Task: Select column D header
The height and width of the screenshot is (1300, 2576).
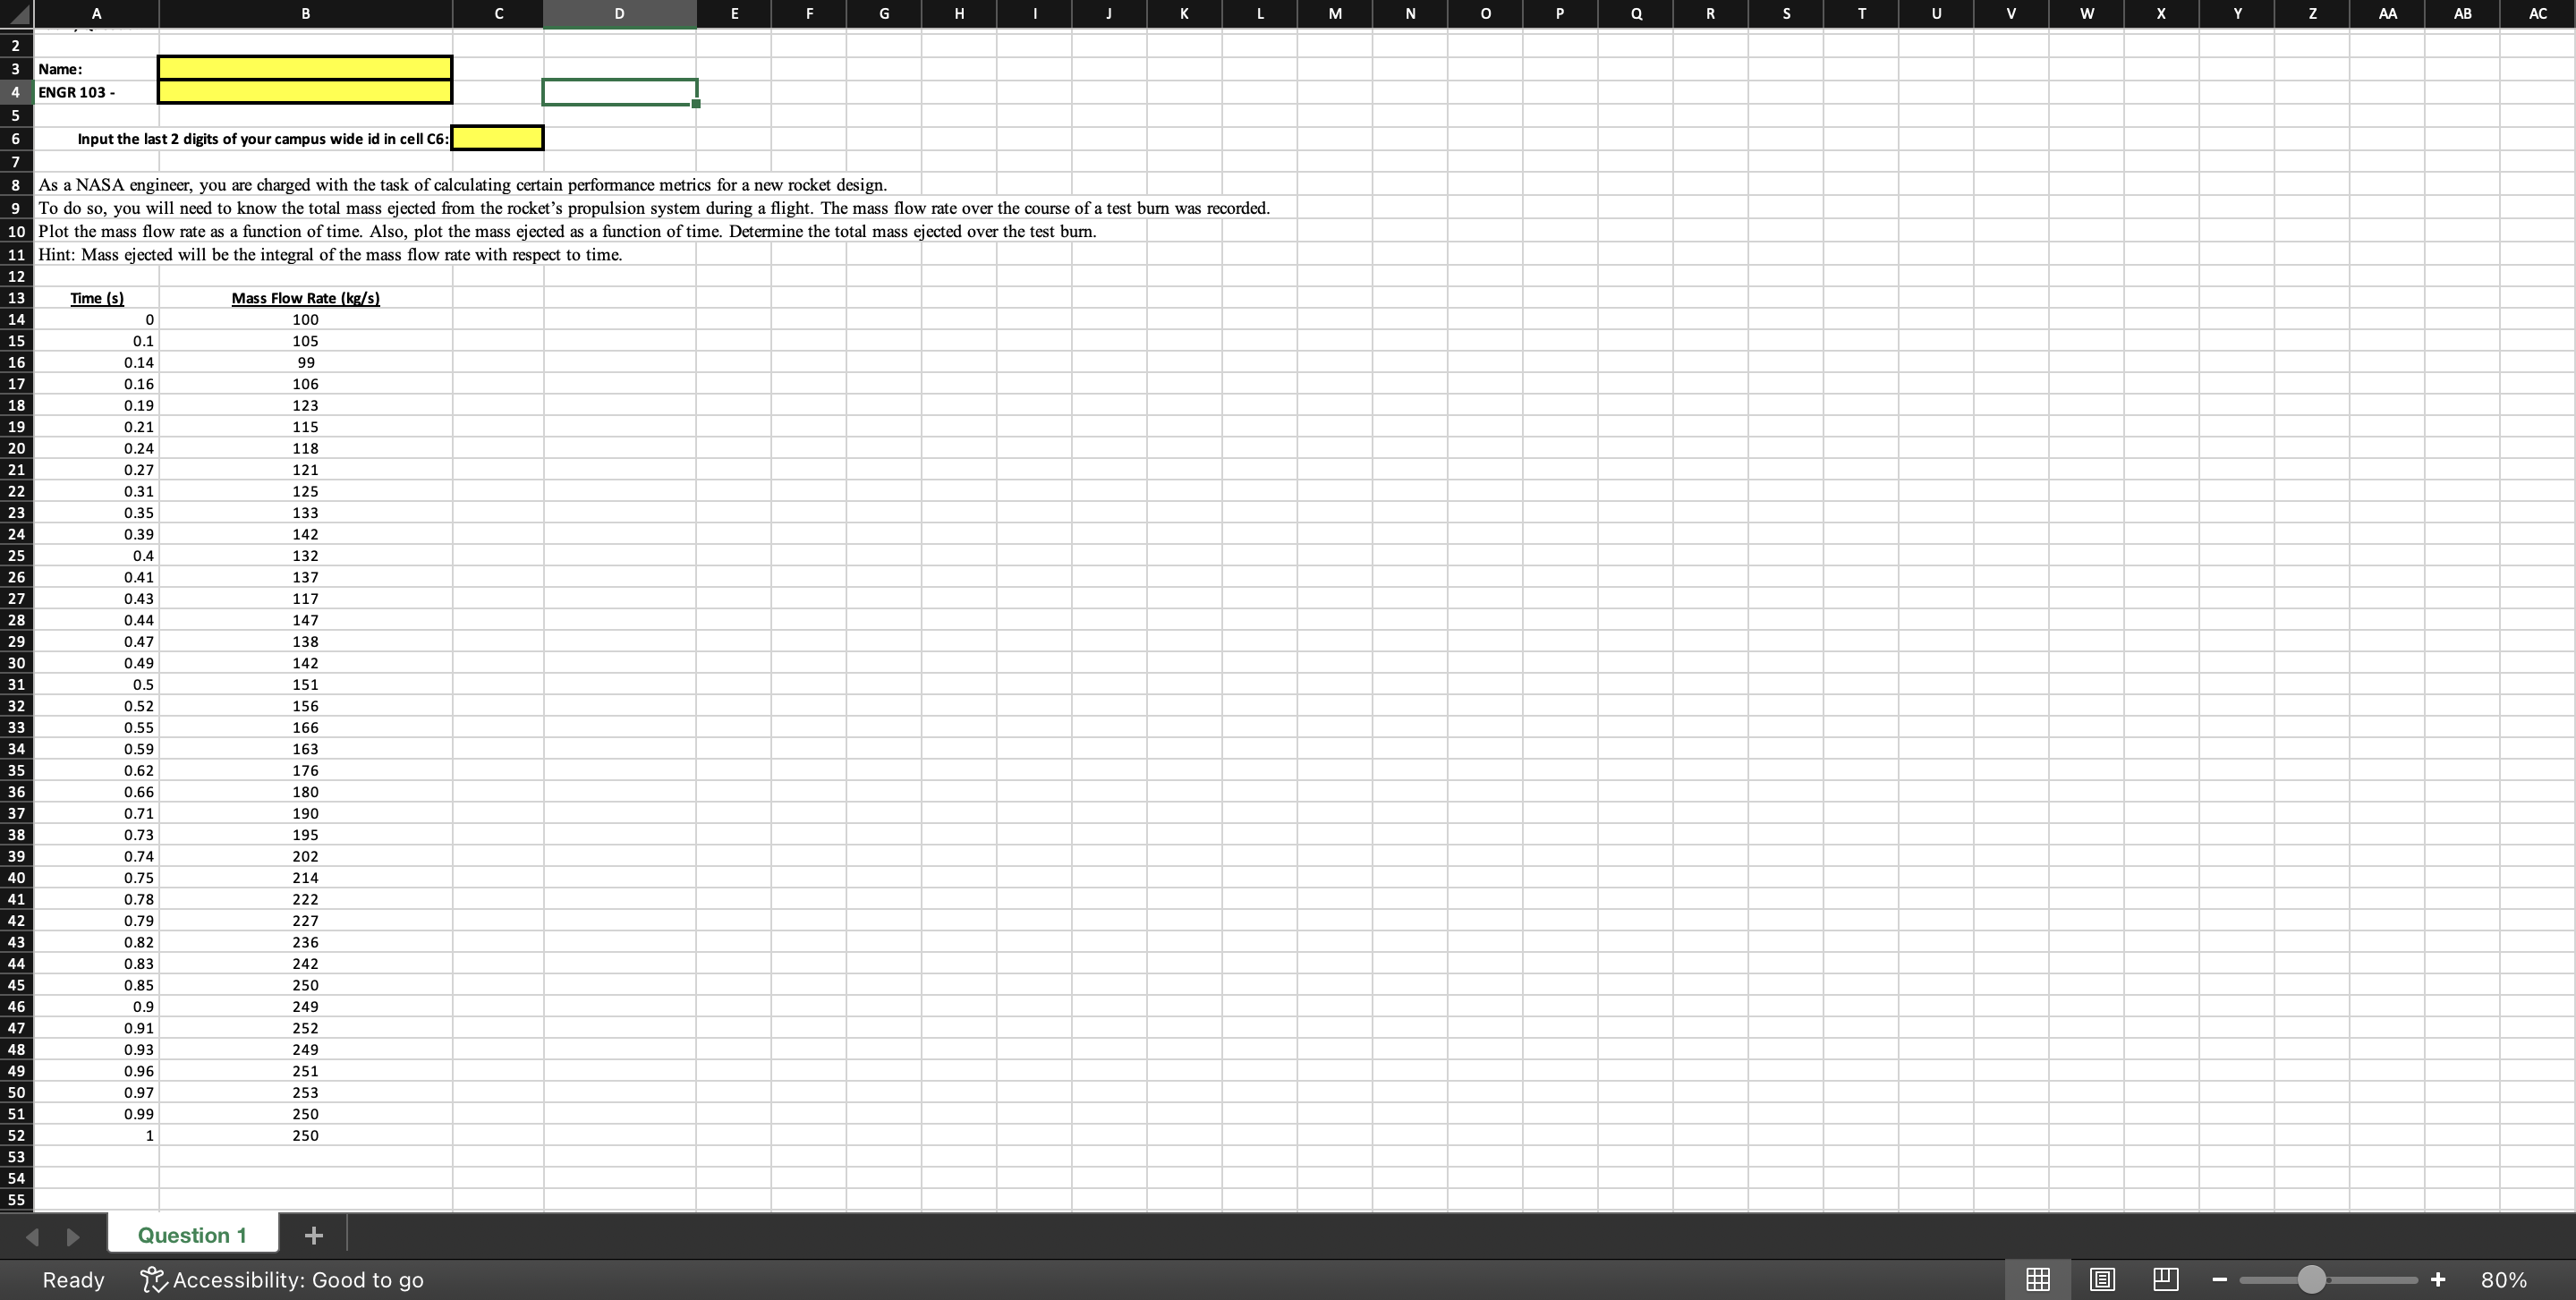Action: tap(619, 13)
